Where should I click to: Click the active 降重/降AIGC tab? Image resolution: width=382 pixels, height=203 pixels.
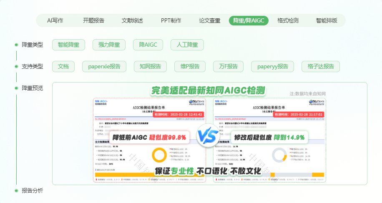coord(249,20)
